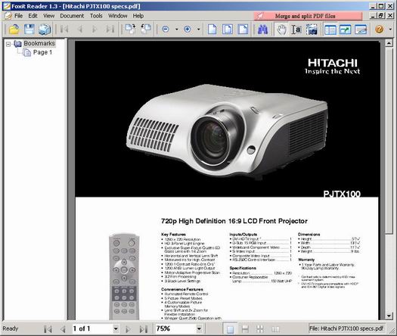
Task: Open Find with the binoculars icon
Action: click(x=263, y=30)
